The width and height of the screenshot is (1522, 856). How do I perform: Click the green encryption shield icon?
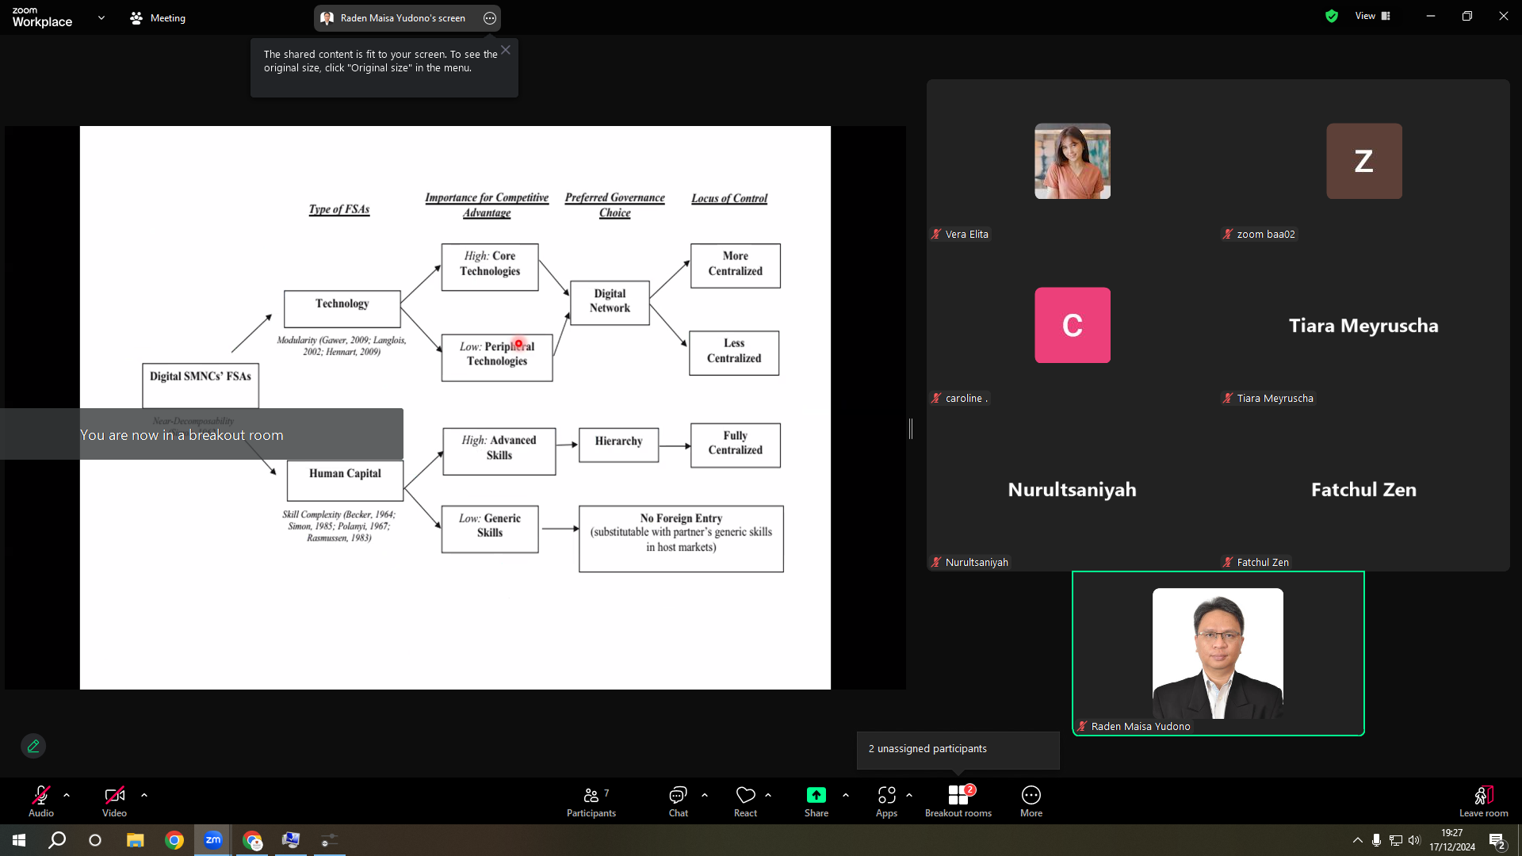tap(1332, 16)
